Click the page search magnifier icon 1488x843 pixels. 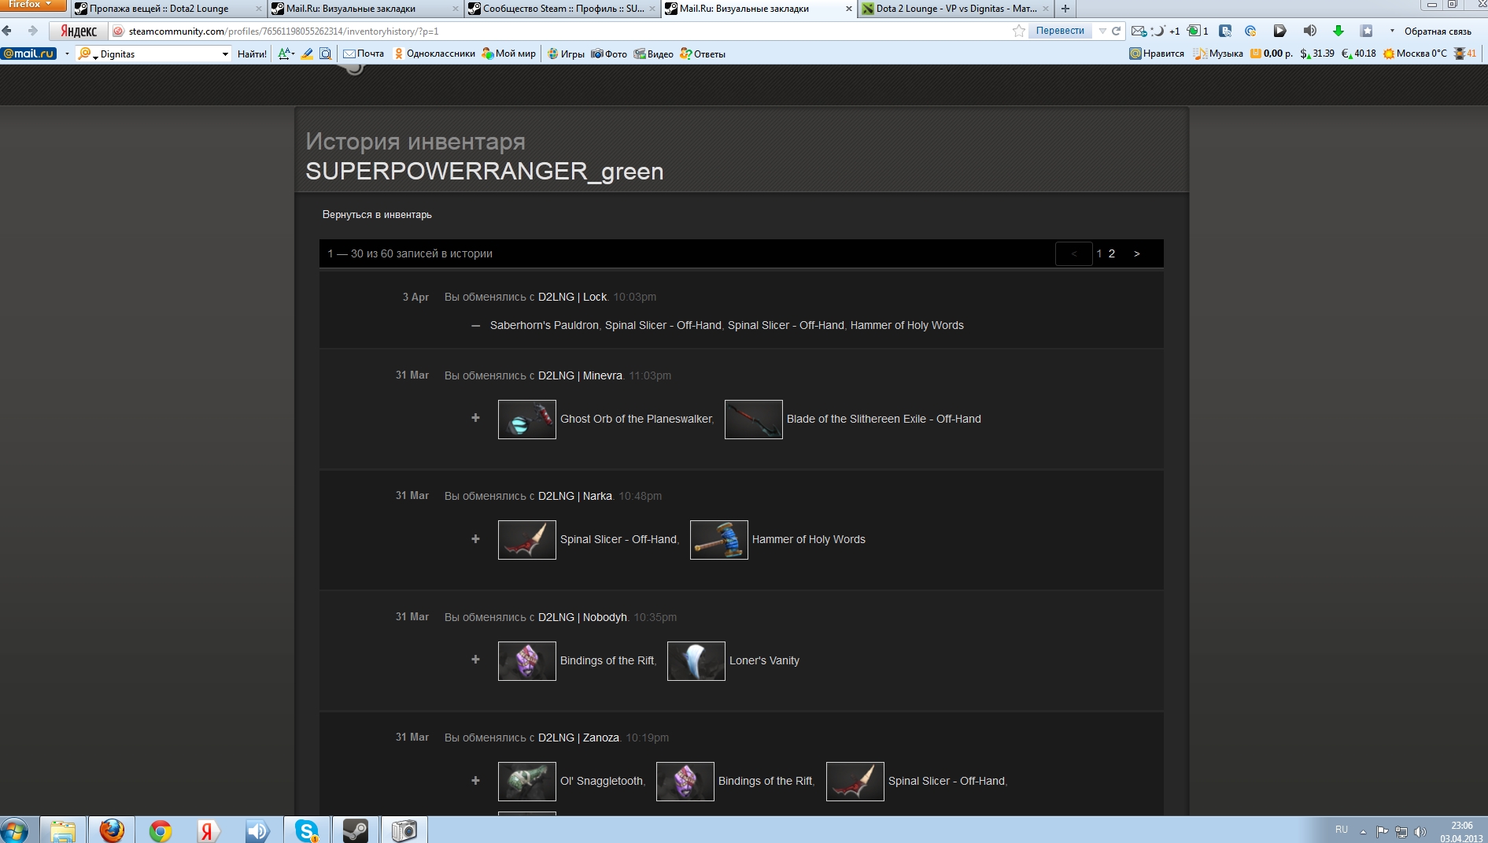click(325, 54)
